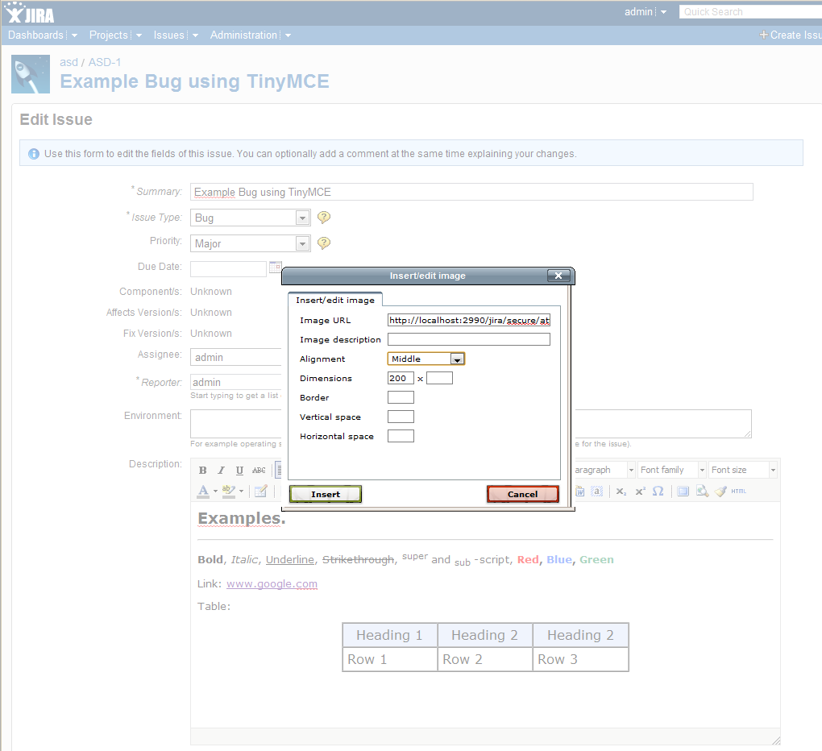Click the Image URL input field

tap(468, 319)
